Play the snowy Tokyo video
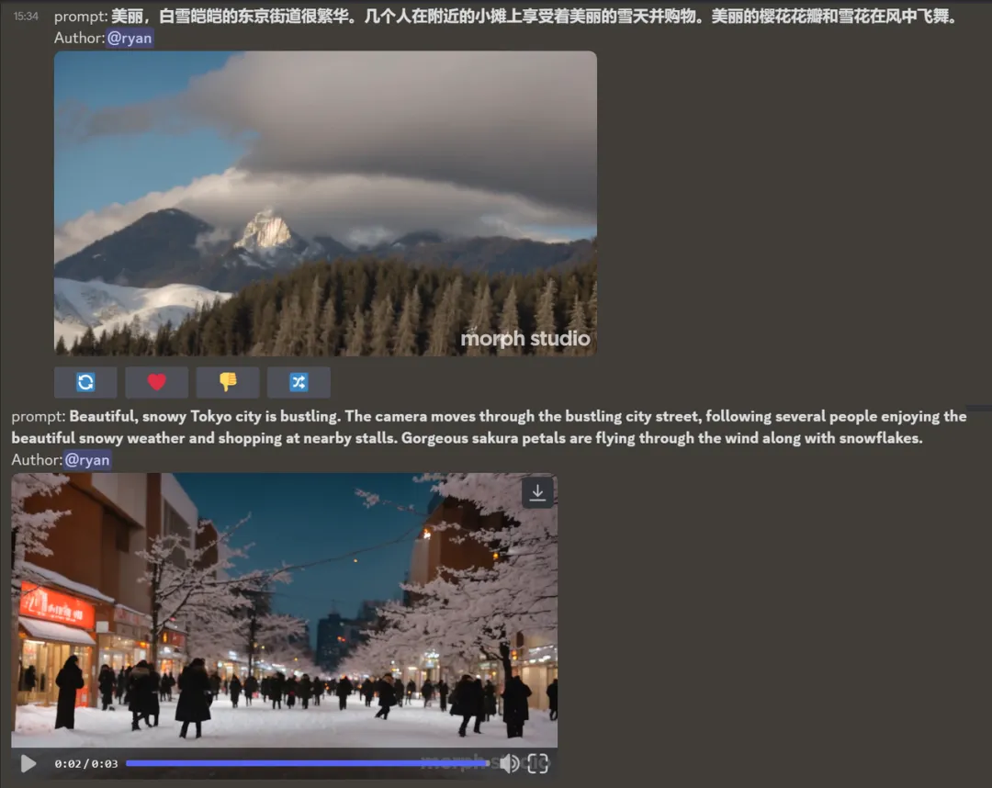The image size is (992, 788). point(28,763)
